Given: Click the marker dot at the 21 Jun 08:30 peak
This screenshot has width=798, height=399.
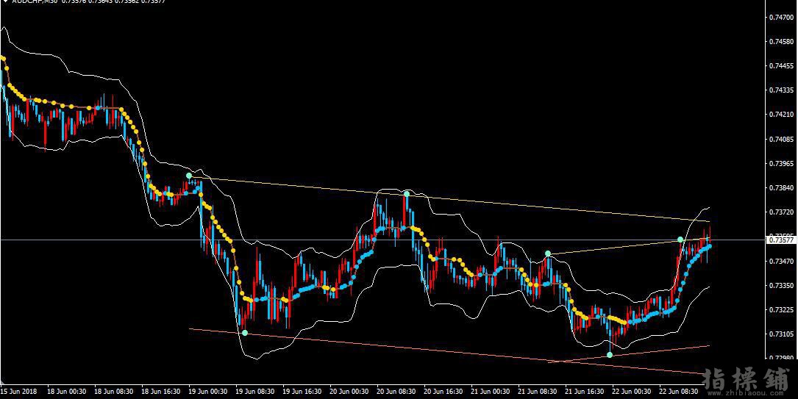Looking at the screenshot, I should [548, 253].
